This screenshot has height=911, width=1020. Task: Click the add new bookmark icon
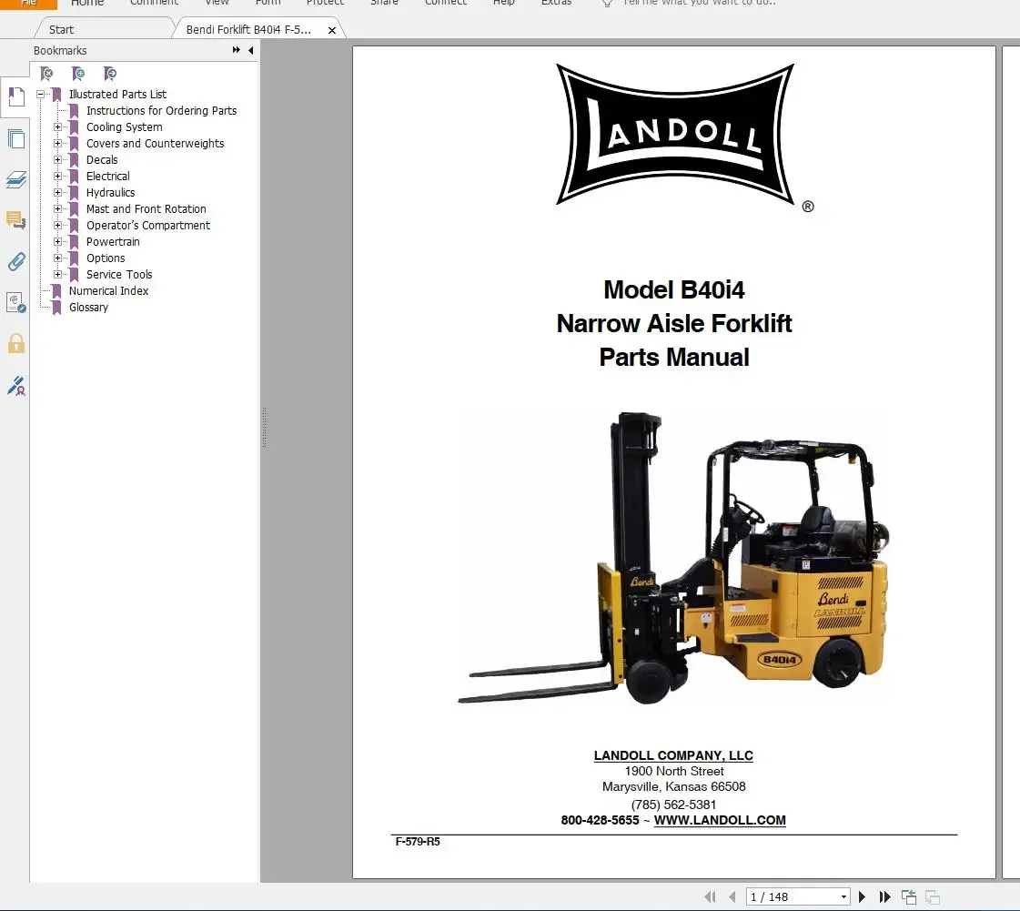tap(78, 74)
